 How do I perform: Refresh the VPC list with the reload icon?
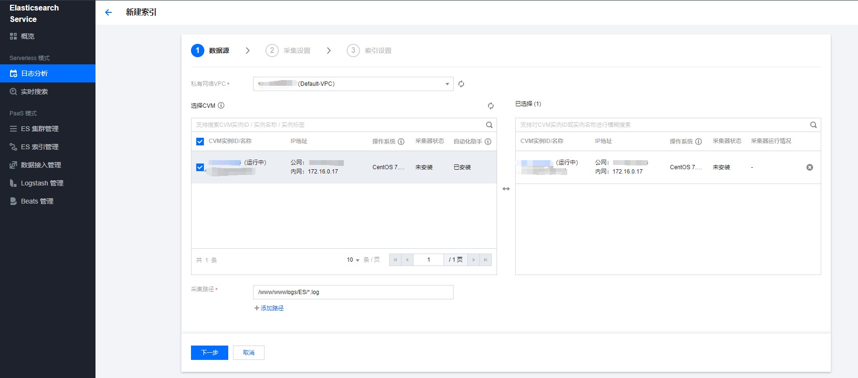461,84
